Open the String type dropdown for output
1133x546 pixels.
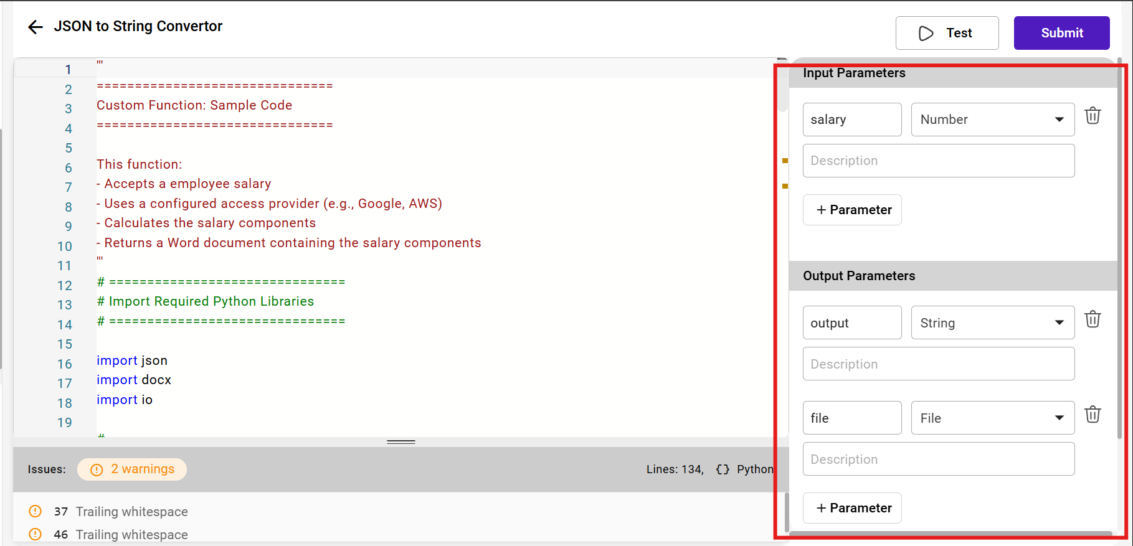pyautogui.click(x=992, y=323)
